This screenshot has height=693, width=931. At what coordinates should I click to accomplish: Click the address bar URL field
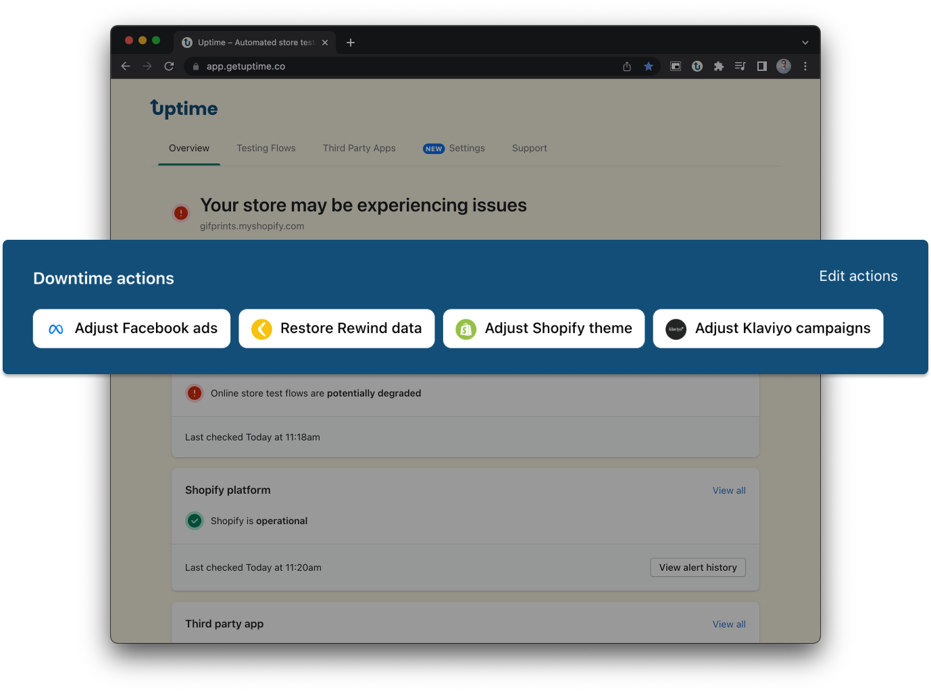402,66
